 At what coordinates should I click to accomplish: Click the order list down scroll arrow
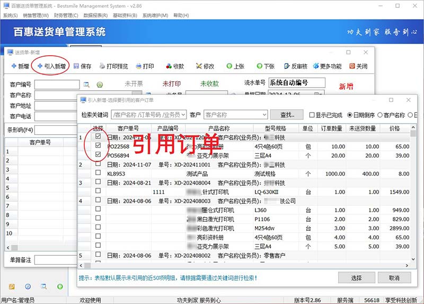[x=413, y=259]
